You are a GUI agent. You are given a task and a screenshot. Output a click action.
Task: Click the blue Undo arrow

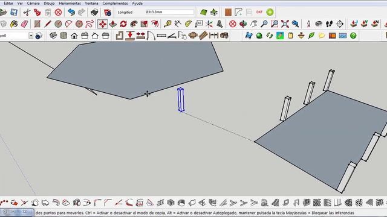[x=71, y=12]
